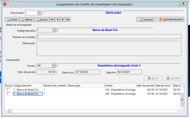Click TESTE CONT employee name display
This screenshot has height=118, width=190.
(x=113, y=13)
